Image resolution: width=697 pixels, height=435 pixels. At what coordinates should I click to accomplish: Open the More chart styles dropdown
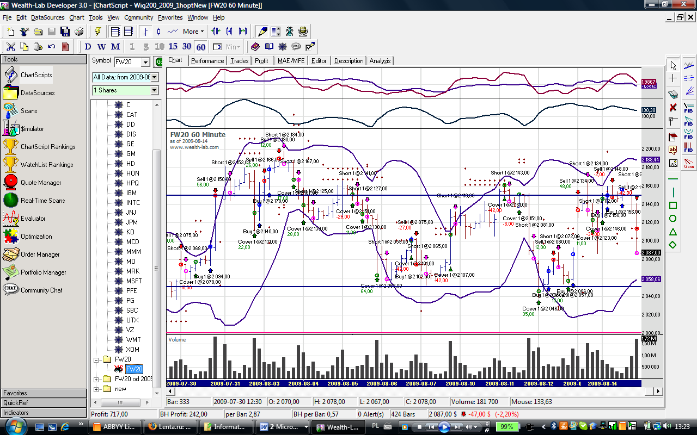tap(193, 32)
